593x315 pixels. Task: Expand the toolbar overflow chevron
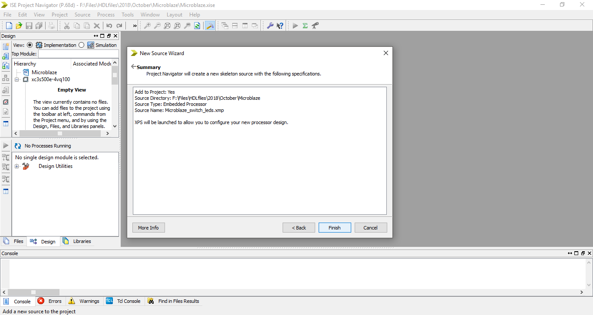point(135,26)
